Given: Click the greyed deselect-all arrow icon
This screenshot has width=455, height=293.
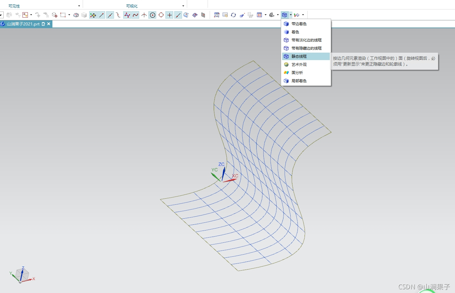Looking at the screenshot, I should click(38, 15).
